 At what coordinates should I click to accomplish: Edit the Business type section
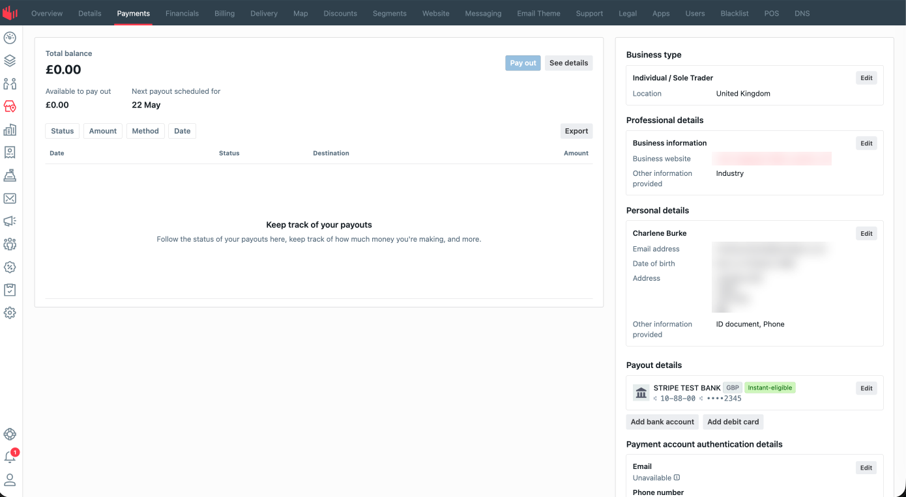(866, 78)
